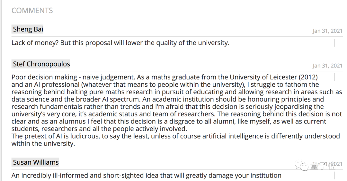Viewport: 347px width, 181px height.
Task: Click the words "within the university." ending Stef's comment
Action: tap(43, 144)
